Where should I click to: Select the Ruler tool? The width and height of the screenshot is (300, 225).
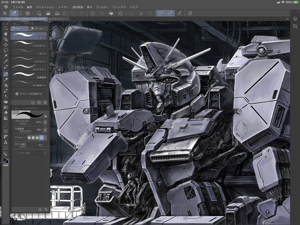click(x=6, y=137)
